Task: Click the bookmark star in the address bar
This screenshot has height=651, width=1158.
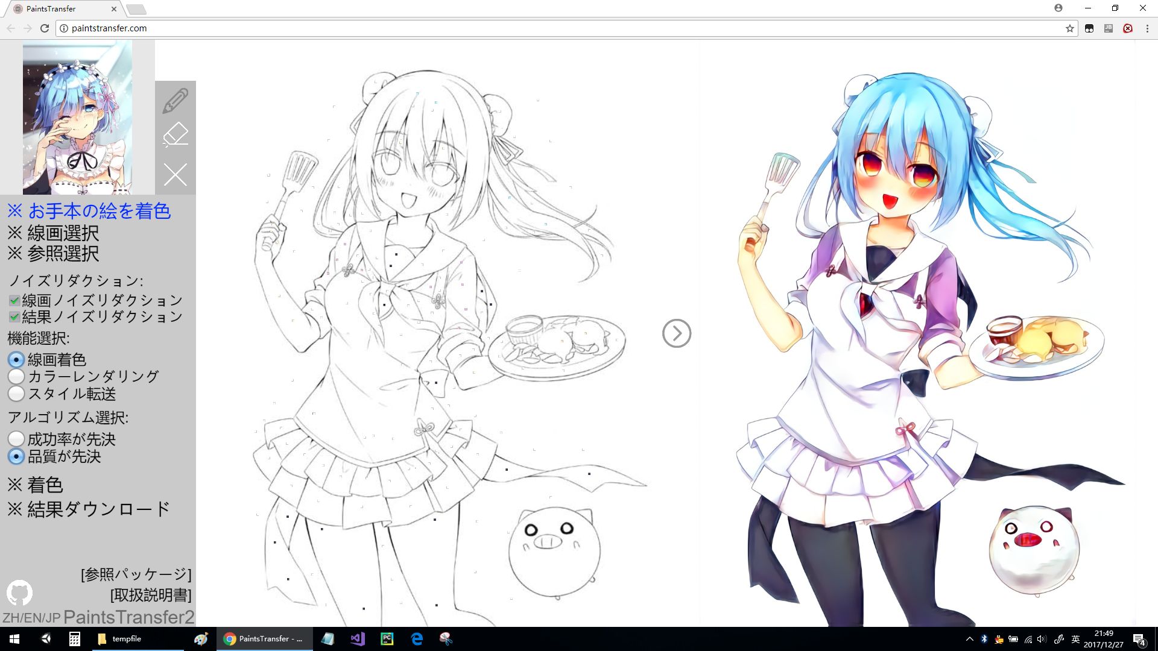Action: [1069, 28]
